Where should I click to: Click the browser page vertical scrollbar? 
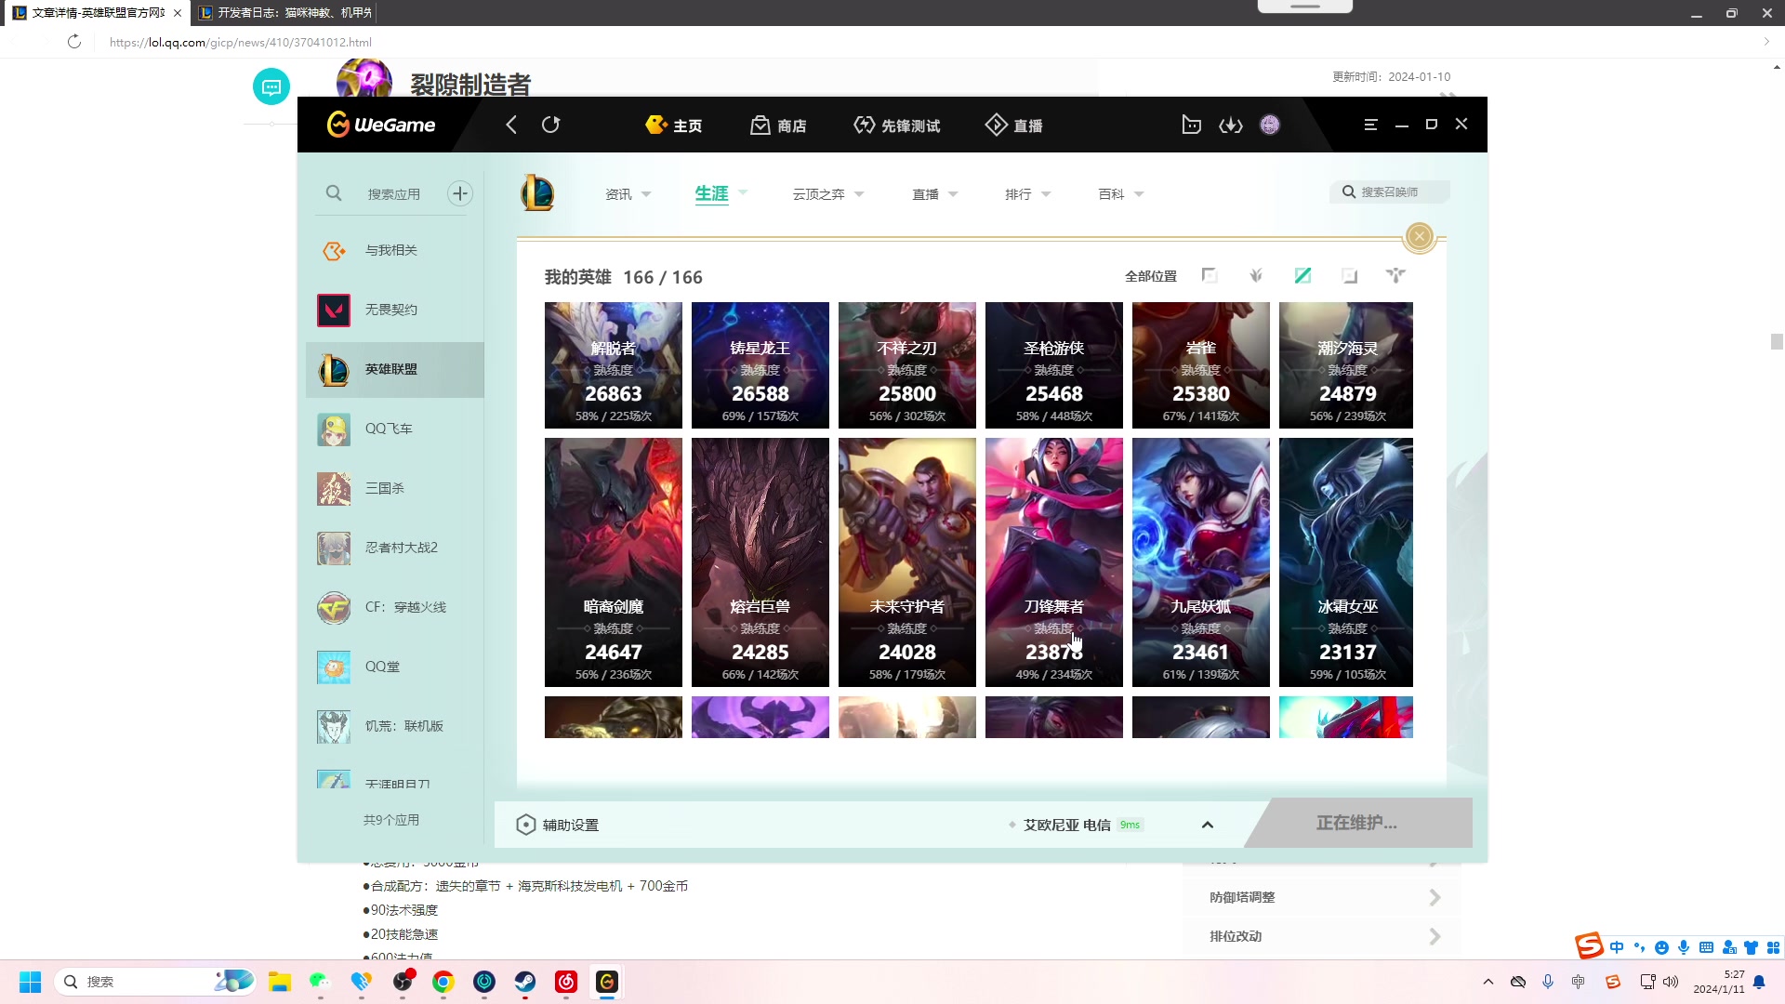pyautogui.click(x=1777, y=341)
